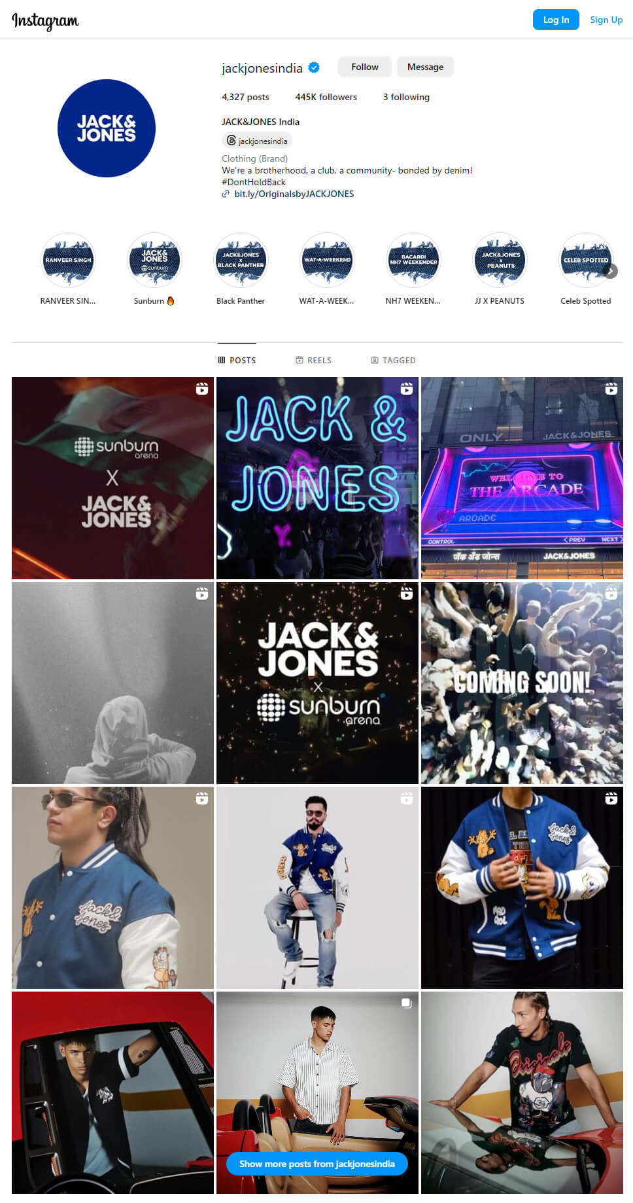Open the Sign Up link
The image size is (633, 1203).
tap(606, 20)
